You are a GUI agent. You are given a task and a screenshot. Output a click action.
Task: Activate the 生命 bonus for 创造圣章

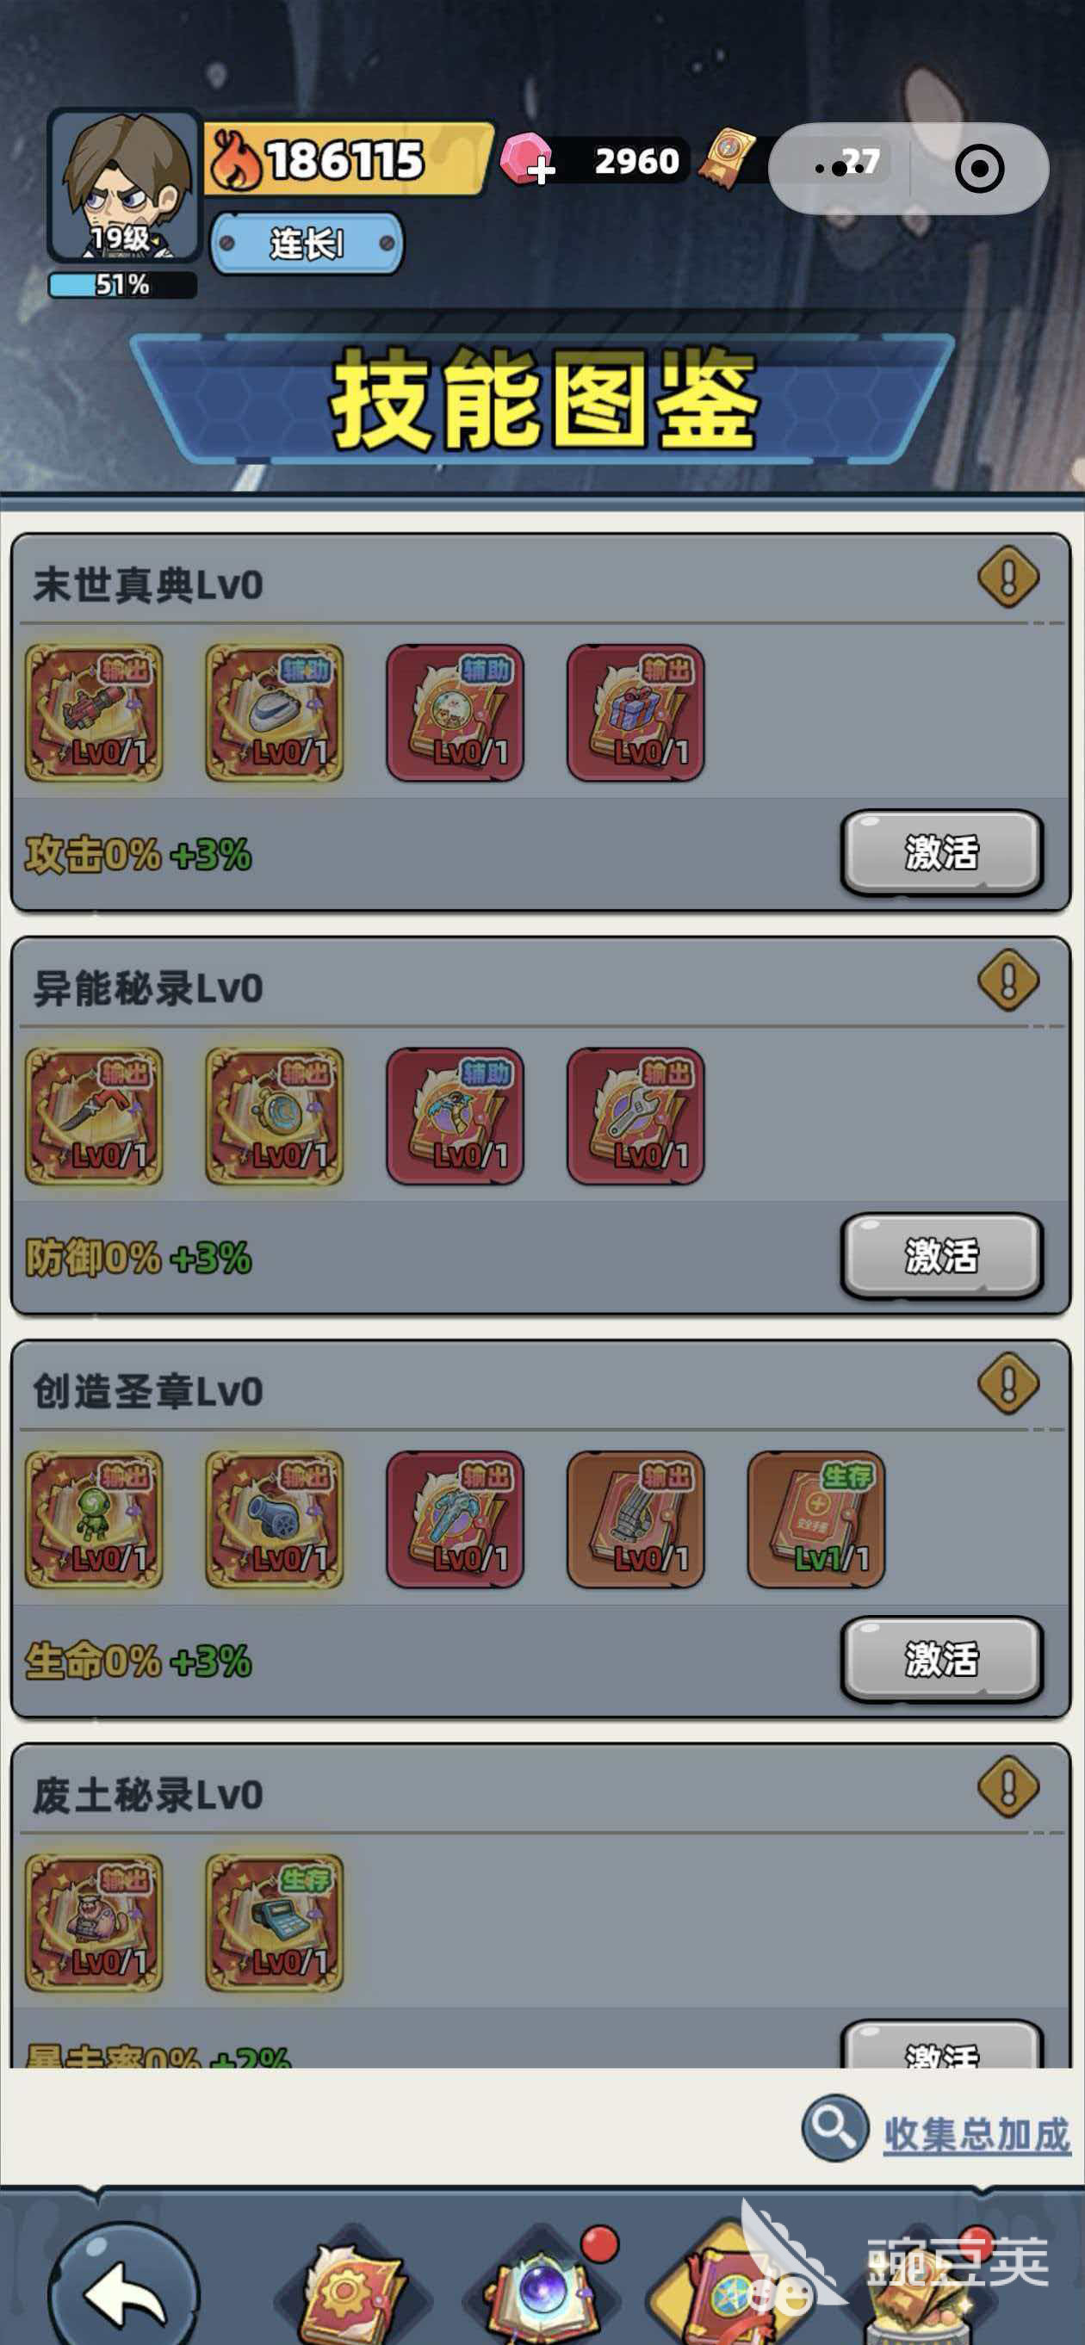pos(941,1660)
